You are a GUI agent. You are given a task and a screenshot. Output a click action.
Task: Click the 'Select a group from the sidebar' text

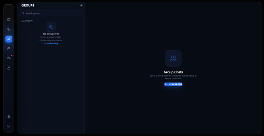(173, 77)
